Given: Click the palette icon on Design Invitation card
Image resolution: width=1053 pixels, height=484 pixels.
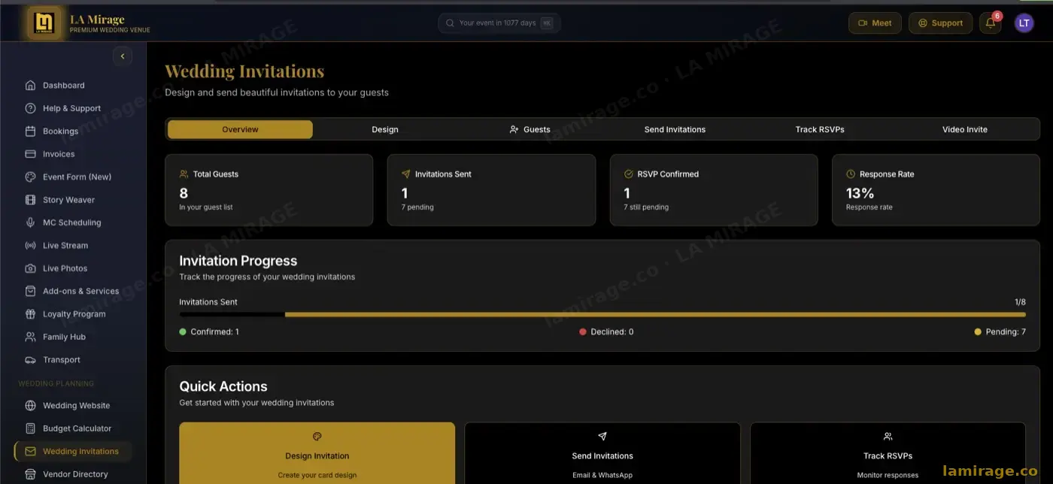Looking at the screenshot, I should 317,436.
